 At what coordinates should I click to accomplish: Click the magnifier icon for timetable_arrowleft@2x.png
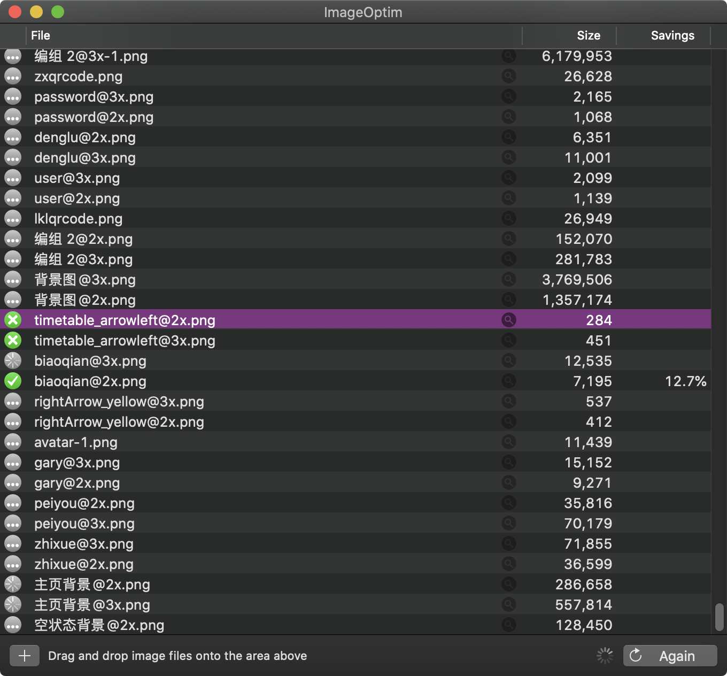point(509,320)
